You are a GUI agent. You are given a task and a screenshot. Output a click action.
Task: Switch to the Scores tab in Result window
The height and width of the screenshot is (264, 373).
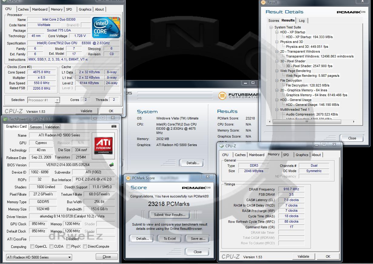click(274, 21)
